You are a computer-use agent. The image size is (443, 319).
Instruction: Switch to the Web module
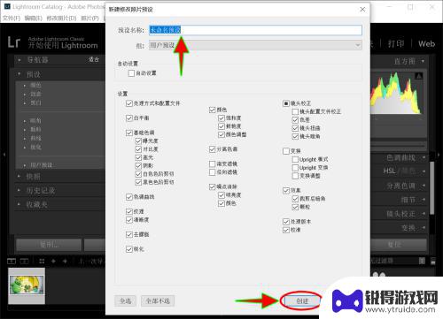(426, 44)
